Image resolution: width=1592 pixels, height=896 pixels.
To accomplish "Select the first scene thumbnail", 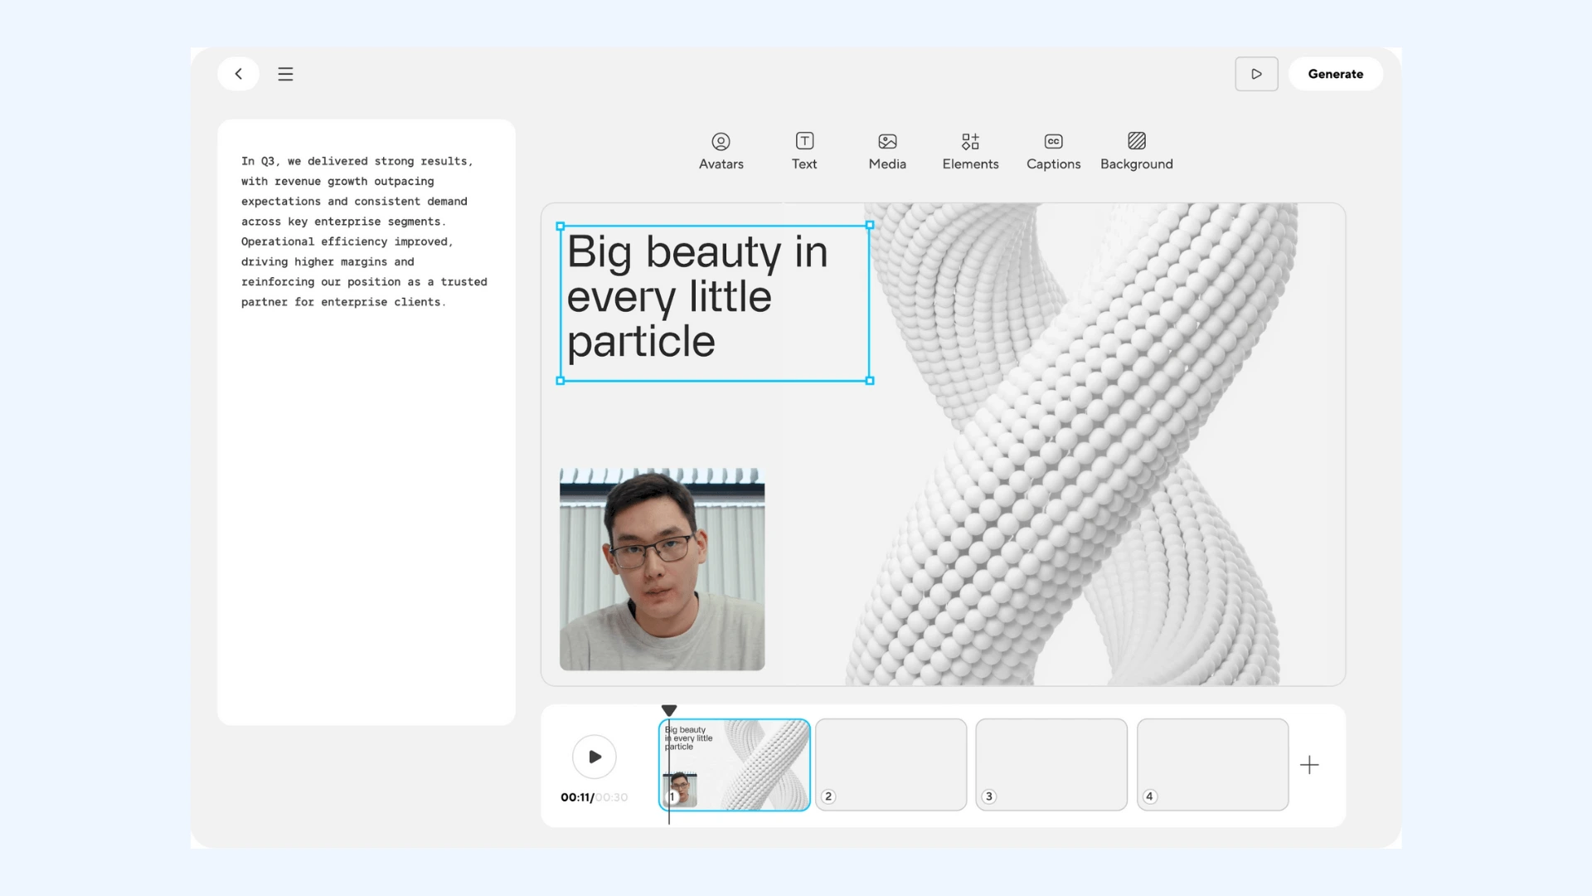I will [734, 764].
